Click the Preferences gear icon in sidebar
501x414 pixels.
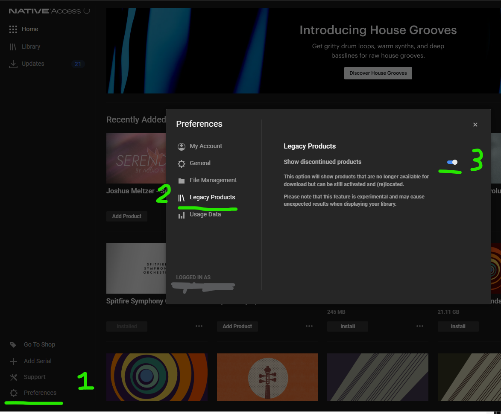coord(13,393)
